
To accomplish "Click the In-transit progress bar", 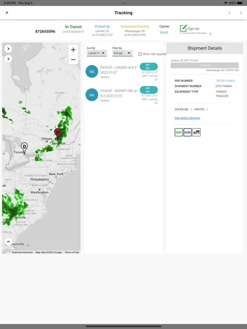I will pyautogui.click(x=205, y=65).
